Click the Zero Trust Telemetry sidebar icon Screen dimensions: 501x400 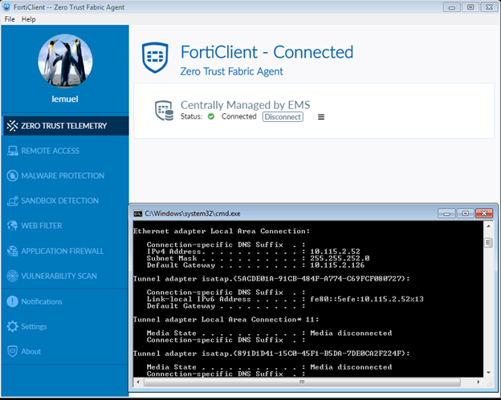pyautogui.click(x=13, y=126)
